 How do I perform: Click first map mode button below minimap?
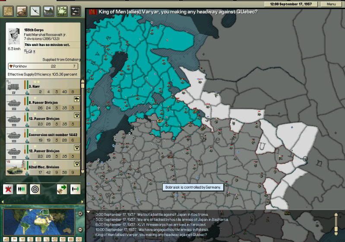pyautogui.click(x=6, y=239)
